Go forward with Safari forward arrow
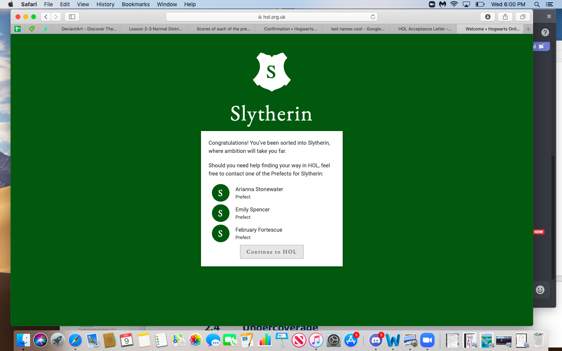 [56, 17]
